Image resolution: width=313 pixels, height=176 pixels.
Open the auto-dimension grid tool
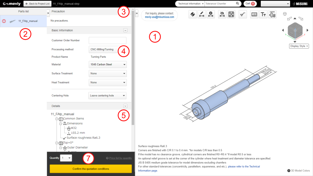pyautogui.click(x=231, y=14)
